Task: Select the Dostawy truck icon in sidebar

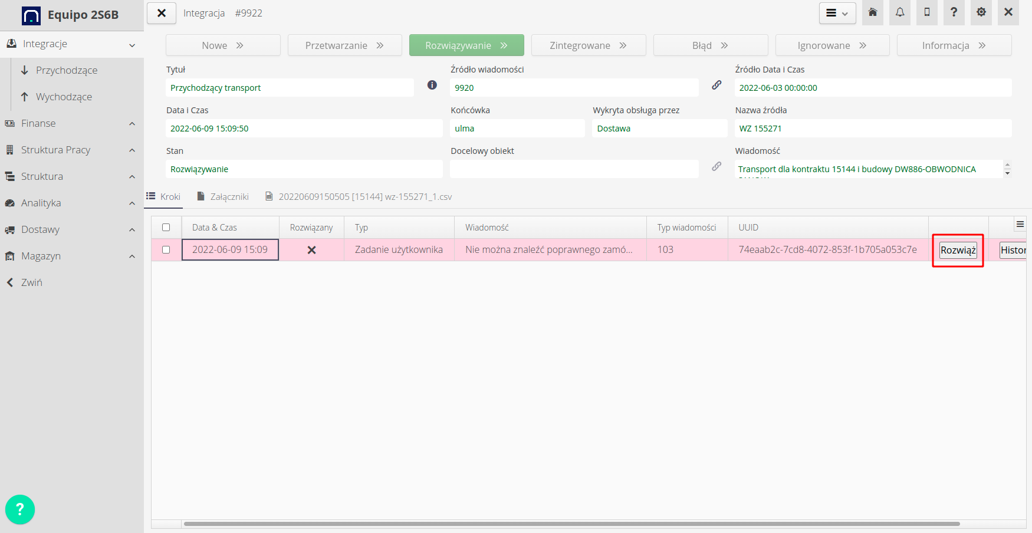Action: pos(10,229)
